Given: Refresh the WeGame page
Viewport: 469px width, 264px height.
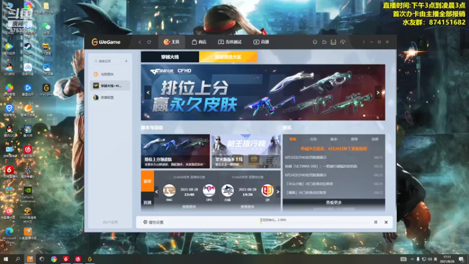Looking at the screenshot, I should click(x=149, y=42).
